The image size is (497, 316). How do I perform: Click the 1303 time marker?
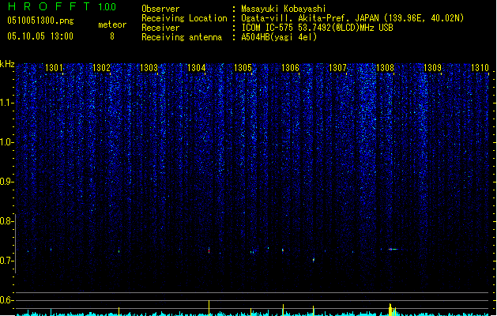pos(149,67)
